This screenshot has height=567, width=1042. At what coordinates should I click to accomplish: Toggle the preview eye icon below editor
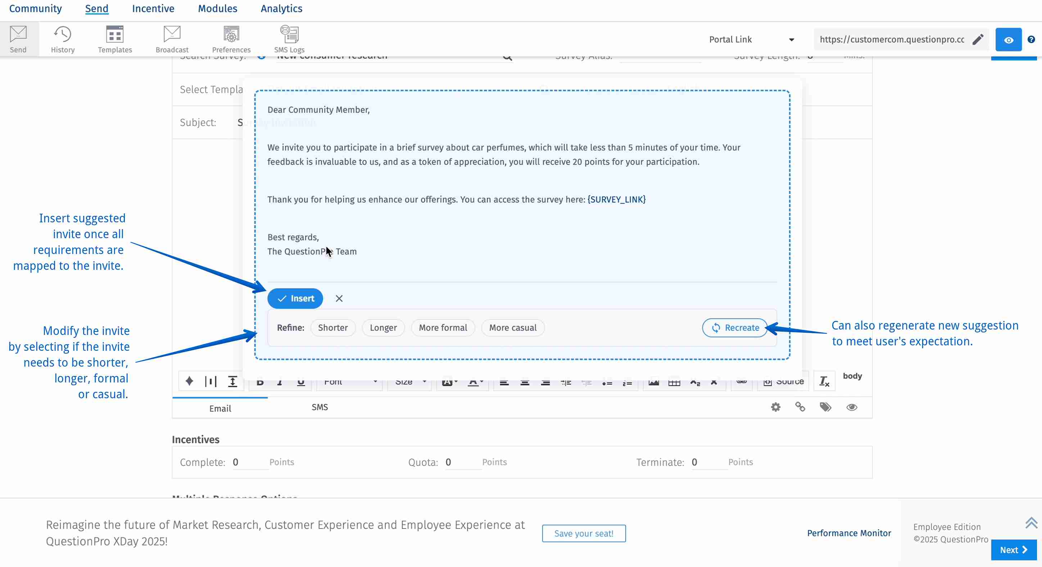pos(851,407)
